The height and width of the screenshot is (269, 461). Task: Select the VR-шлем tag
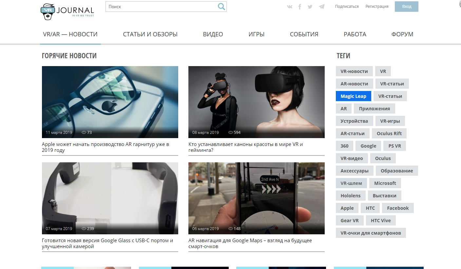[x=352, y=183]
